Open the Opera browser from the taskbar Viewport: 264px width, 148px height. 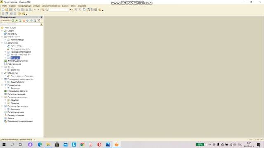pos(99,144)
